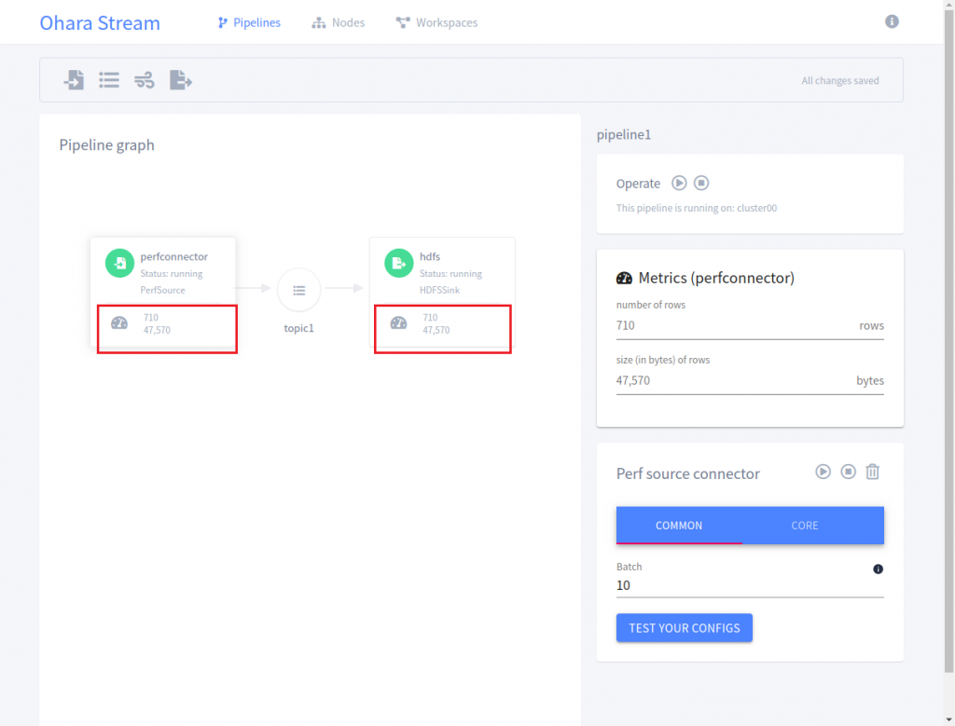The height and width of the screenshot is (726, 955).
Task: Select the hdfs node icon
Action: point(398,263)
